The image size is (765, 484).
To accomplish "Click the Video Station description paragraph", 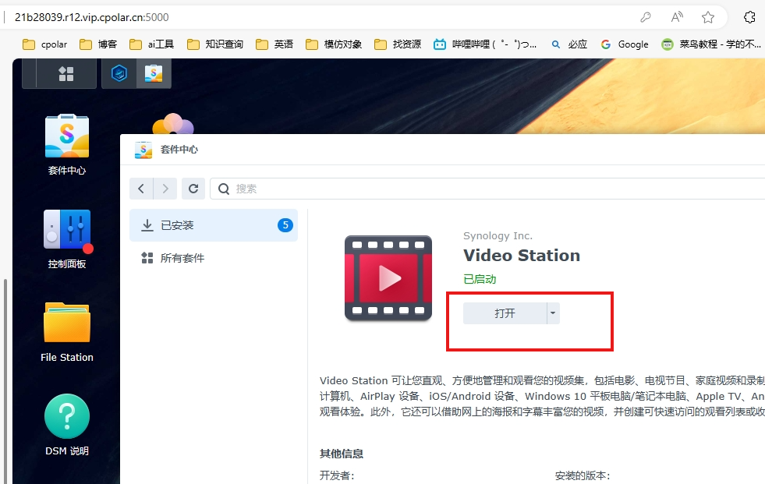I will pos(542,396).
